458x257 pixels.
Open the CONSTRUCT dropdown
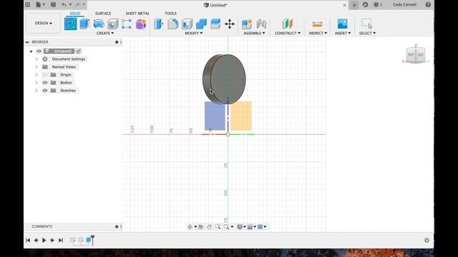[x=288, y=34]
